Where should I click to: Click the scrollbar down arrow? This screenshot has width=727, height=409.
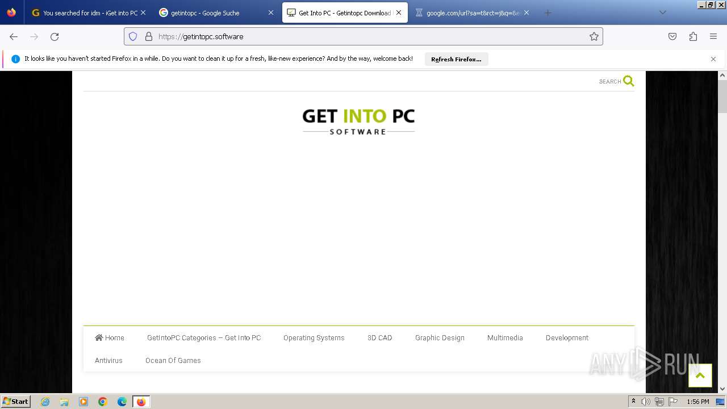(x=722, y=389)
